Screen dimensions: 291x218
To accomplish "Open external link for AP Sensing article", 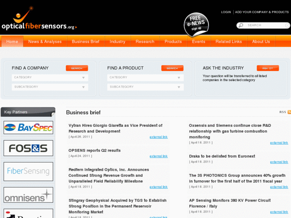I will (279, 212).
